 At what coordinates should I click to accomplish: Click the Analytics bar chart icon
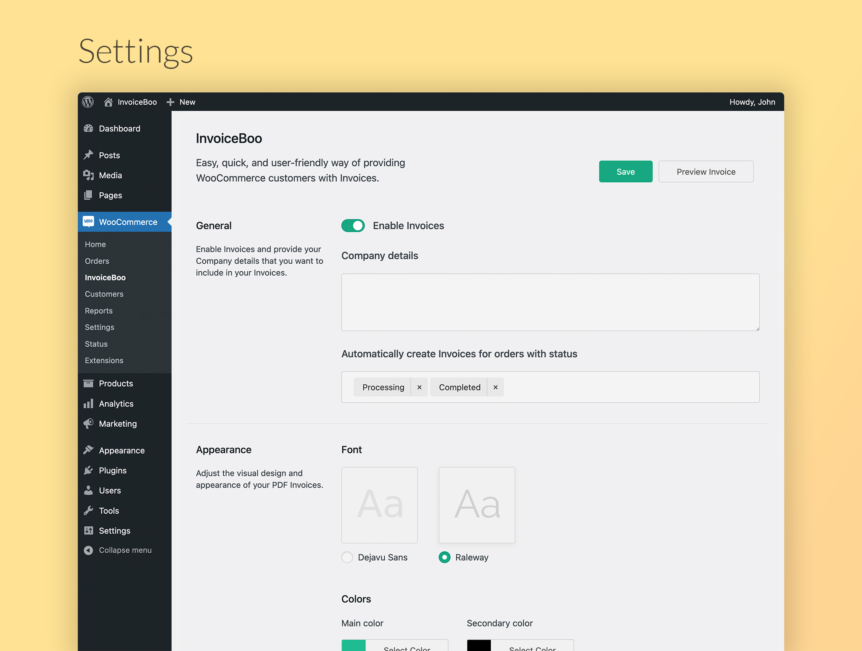(89, 404)
